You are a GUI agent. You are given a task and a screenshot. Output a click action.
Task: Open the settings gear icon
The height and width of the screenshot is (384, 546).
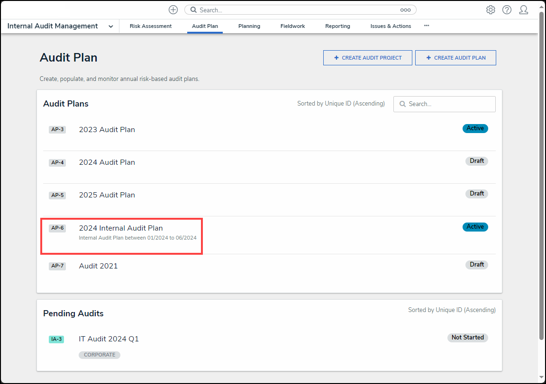491,10
